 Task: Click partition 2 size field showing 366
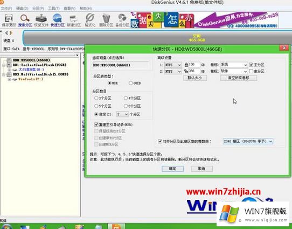(194, 71)
